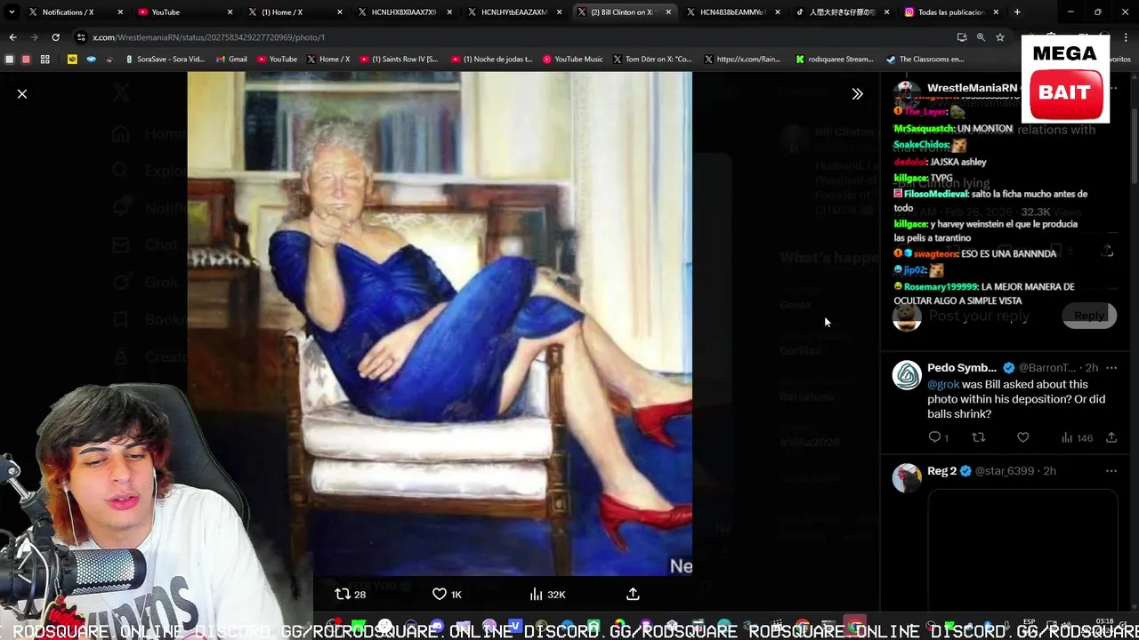Open Pedo Symb... profile avatar

(x=907, y=375)
